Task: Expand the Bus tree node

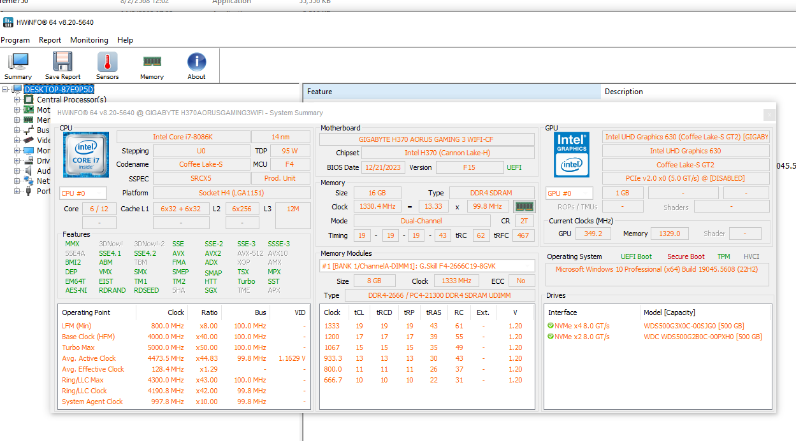Action: 17,130
